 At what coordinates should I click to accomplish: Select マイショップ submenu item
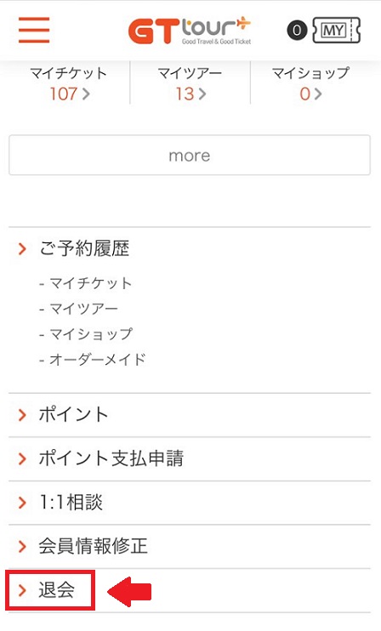tap(85, 334)
